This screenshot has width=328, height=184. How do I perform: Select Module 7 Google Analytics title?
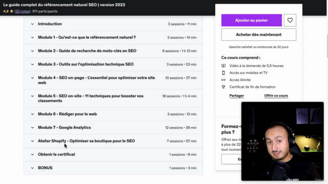click(65, 127)
